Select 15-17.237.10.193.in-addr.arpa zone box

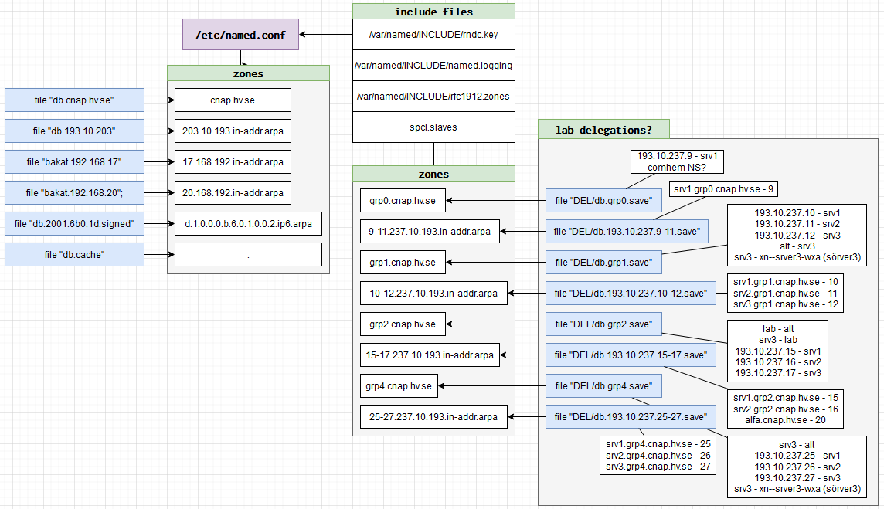[x=430, y=355]
